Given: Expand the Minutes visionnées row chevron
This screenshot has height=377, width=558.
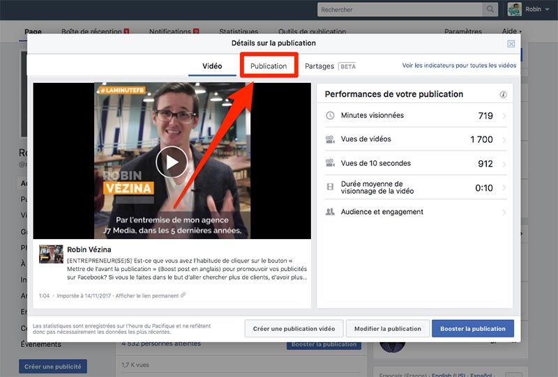Looking at the screenshot, I should [504, 116].
